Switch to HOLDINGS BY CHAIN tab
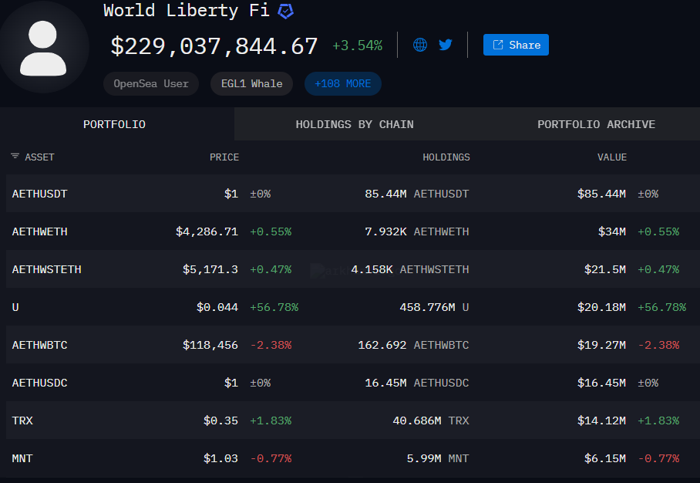 [x=355, y=124]
